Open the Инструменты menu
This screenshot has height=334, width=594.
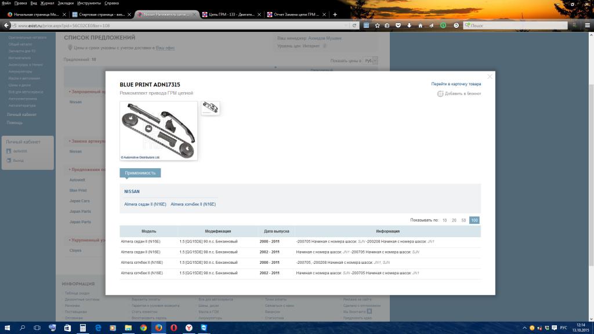coord(89,3)
